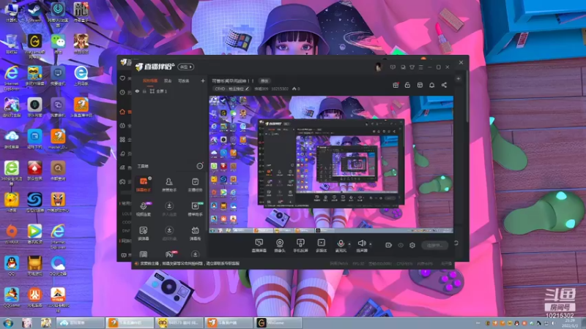Expand toolbox more-options circle icon
Screen dimensions: 586x329
(200, 166)
